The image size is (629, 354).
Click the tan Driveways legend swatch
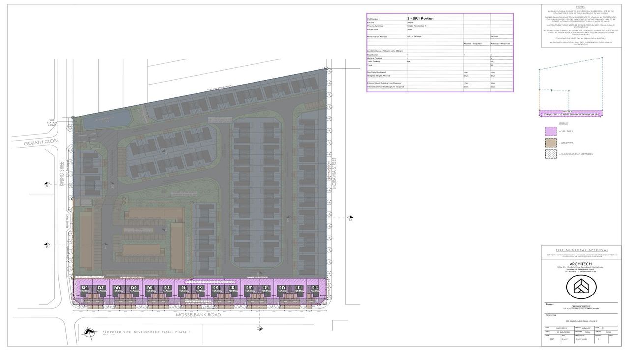coord(551,143)
